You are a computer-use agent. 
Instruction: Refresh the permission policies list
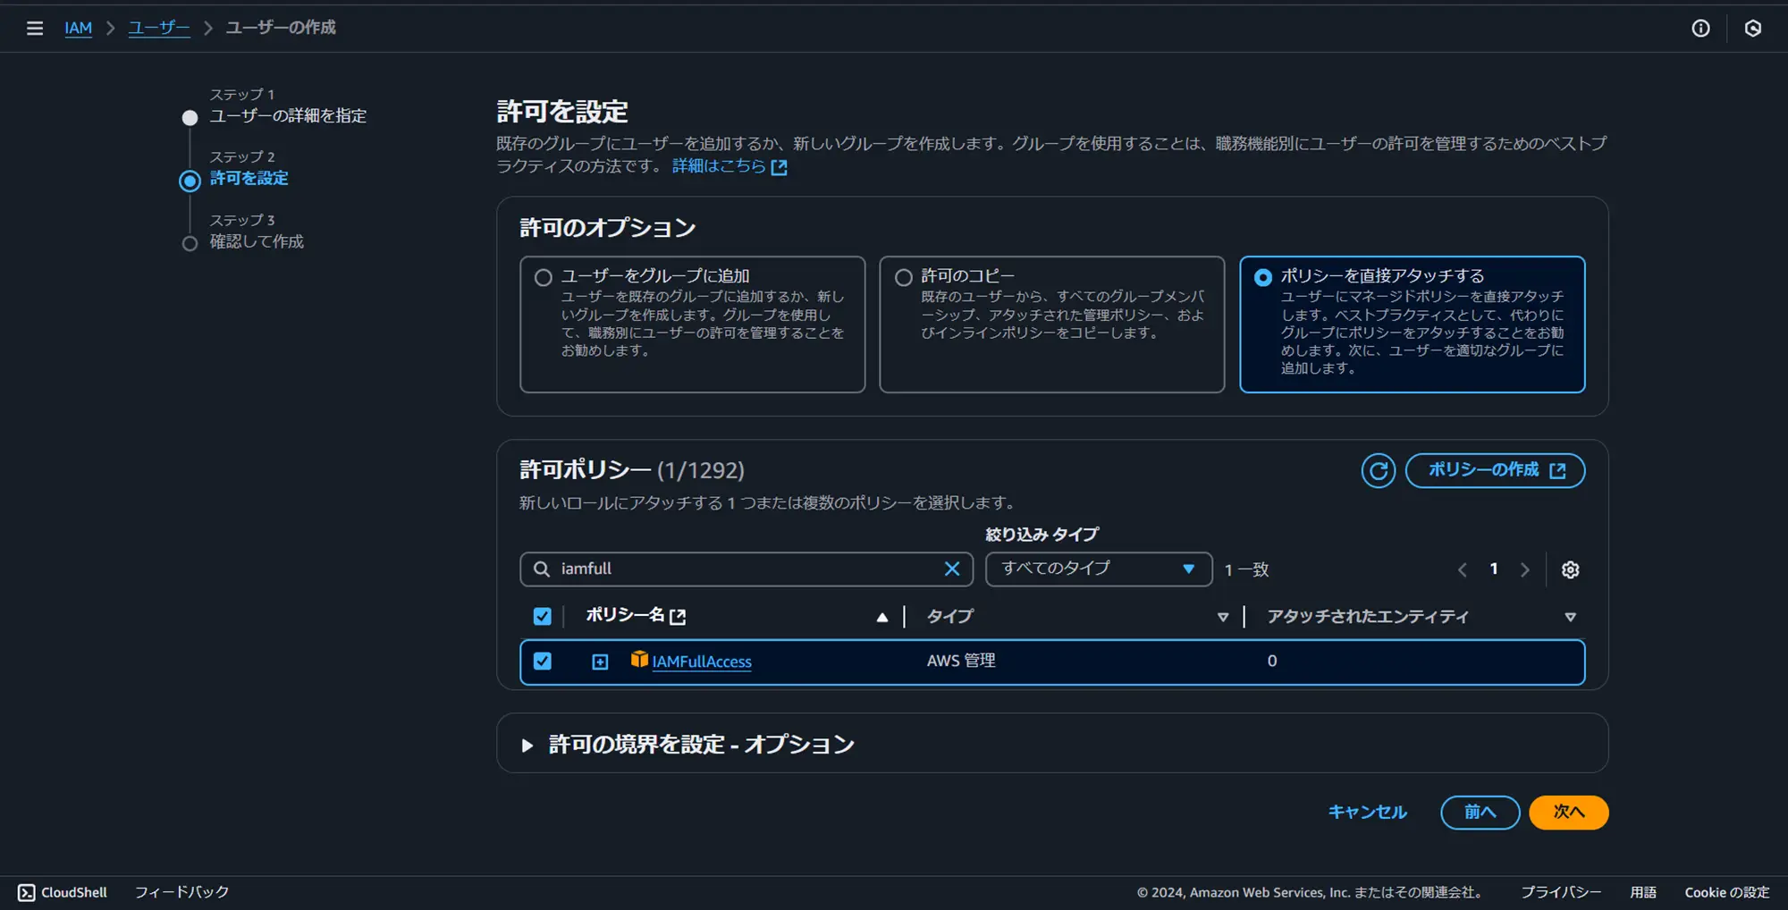[1378, 470]
